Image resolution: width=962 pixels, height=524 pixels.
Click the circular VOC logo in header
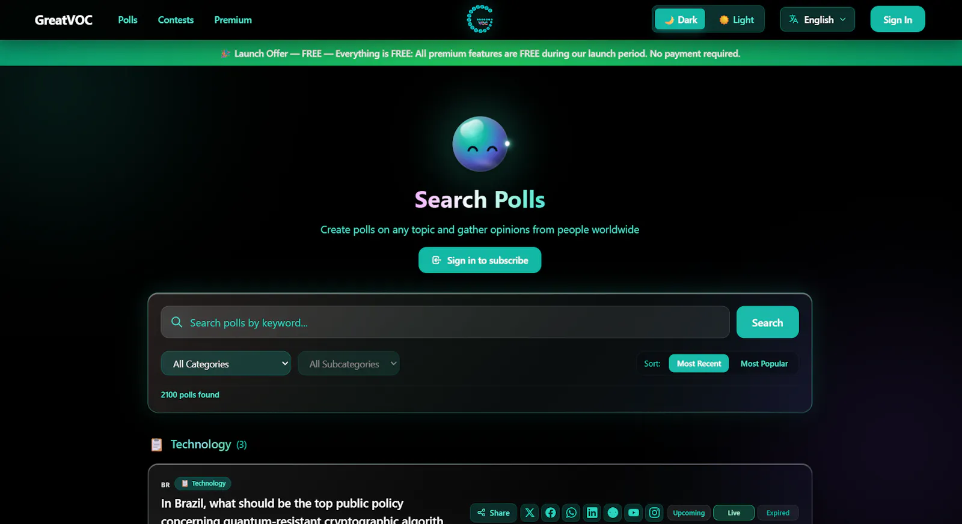click(x=480, y=19)
